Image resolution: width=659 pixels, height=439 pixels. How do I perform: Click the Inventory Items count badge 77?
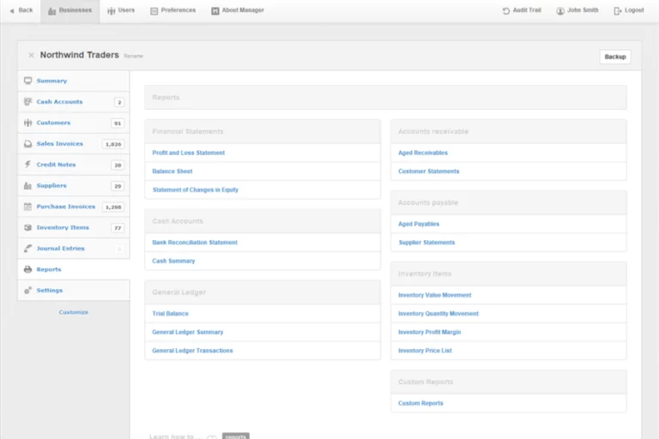point(118,228)
